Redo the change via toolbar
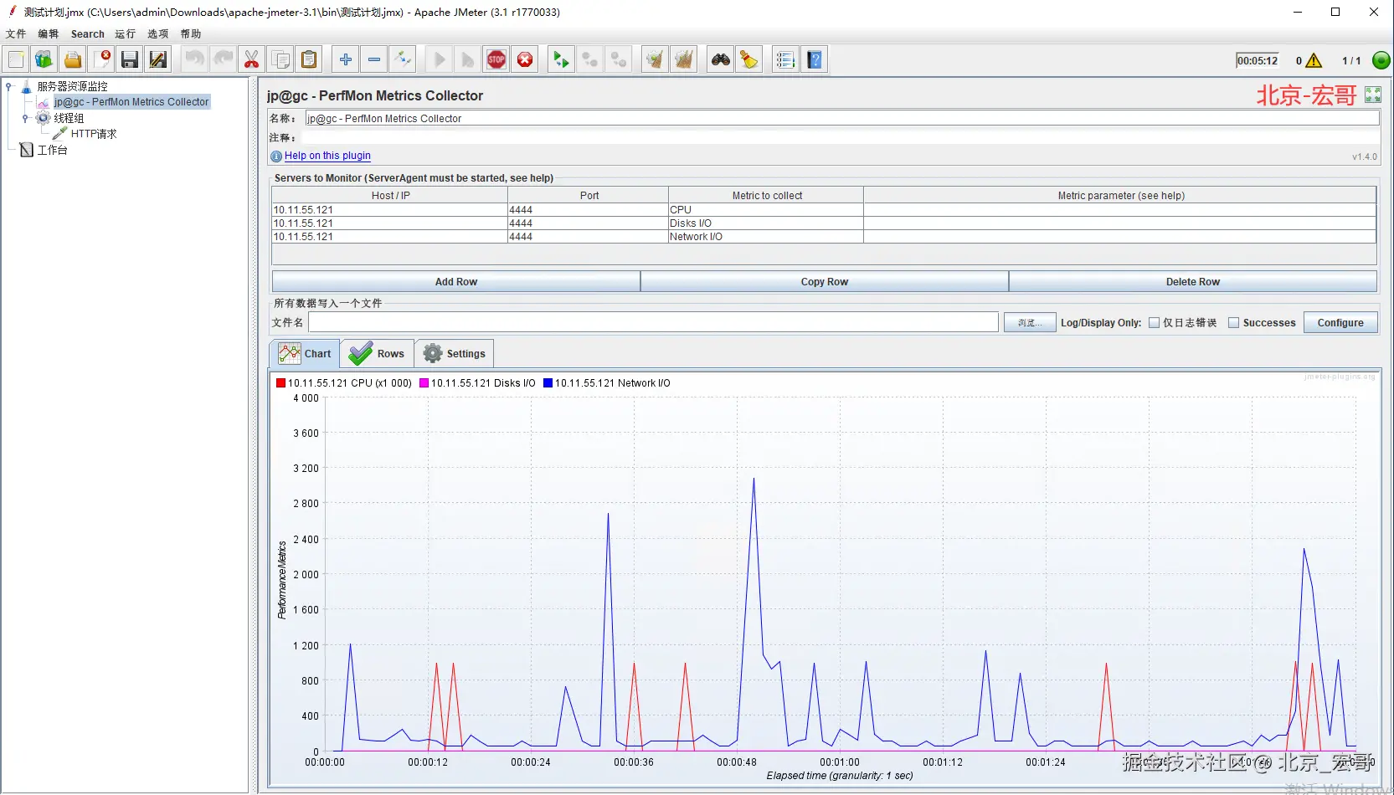The image size is (1394, 795). tap(223, 59)
